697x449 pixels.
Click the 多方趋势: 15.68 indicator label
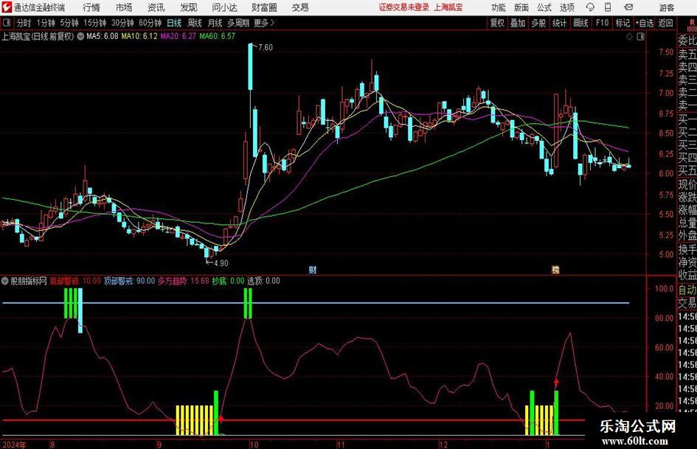pyautogui.click(x=184, y=281)
